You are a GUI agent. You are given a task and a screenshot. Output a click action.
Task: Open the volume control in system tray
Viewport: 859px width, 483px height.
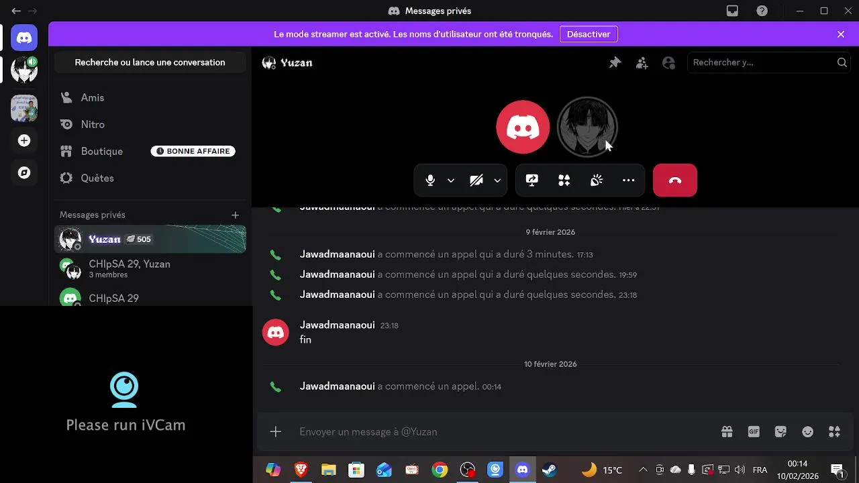pos(740,470)
